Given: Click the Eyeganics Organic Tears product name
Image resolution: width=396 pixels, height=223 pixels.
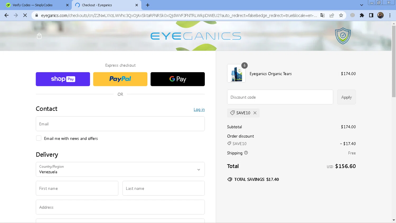Looking at the screenshot, I should coord(271,74).
